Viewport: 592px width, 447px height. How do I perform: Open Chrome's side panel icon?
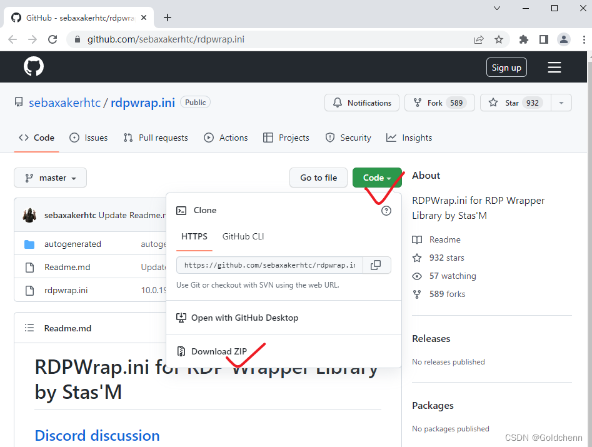(544, 39)
